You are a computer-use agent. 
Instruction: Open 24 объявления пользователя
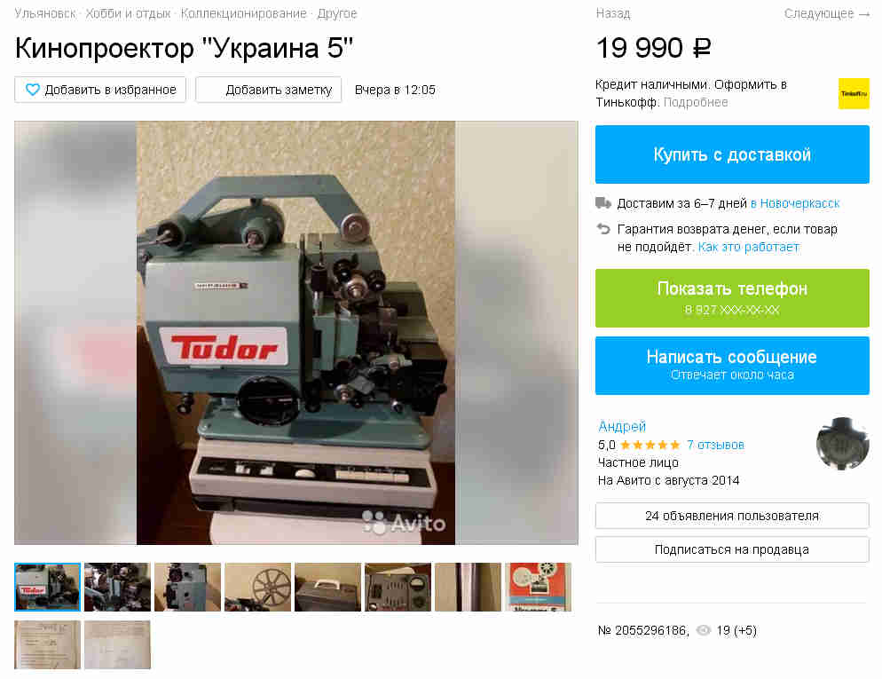pos(732,516)
